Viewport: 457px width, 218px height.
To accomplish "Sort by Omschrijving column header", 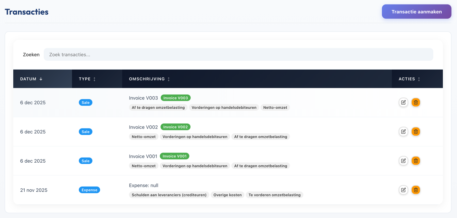I will 149,79.
